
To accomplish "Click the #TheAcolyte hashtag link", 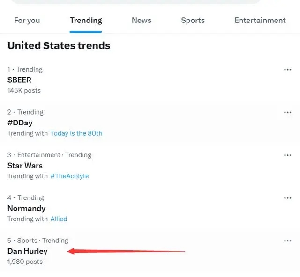I will tap(70, 176).
